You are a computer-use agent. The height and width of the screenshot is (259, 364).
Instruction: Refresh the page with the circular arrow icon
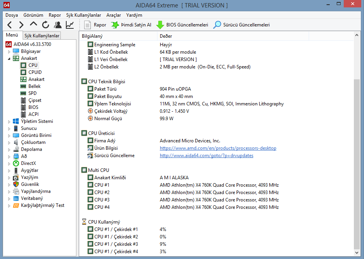tap(46, 25)
